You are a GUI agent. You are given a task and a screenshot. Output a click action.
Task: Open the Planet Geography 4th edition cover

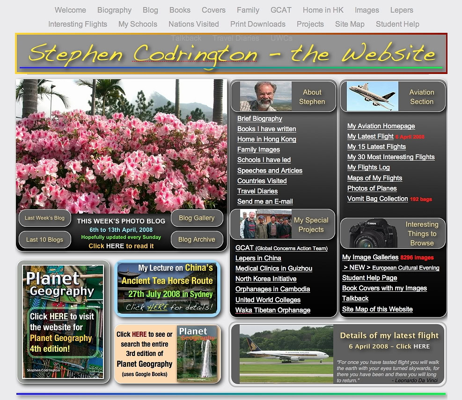pos(63,322)
